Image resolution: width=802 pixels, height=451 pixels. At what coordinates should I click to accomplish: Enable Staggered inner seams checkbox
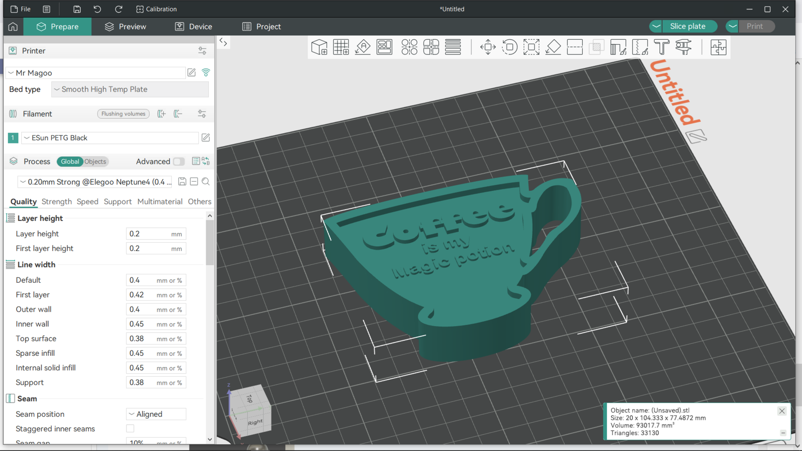(130, 428)
